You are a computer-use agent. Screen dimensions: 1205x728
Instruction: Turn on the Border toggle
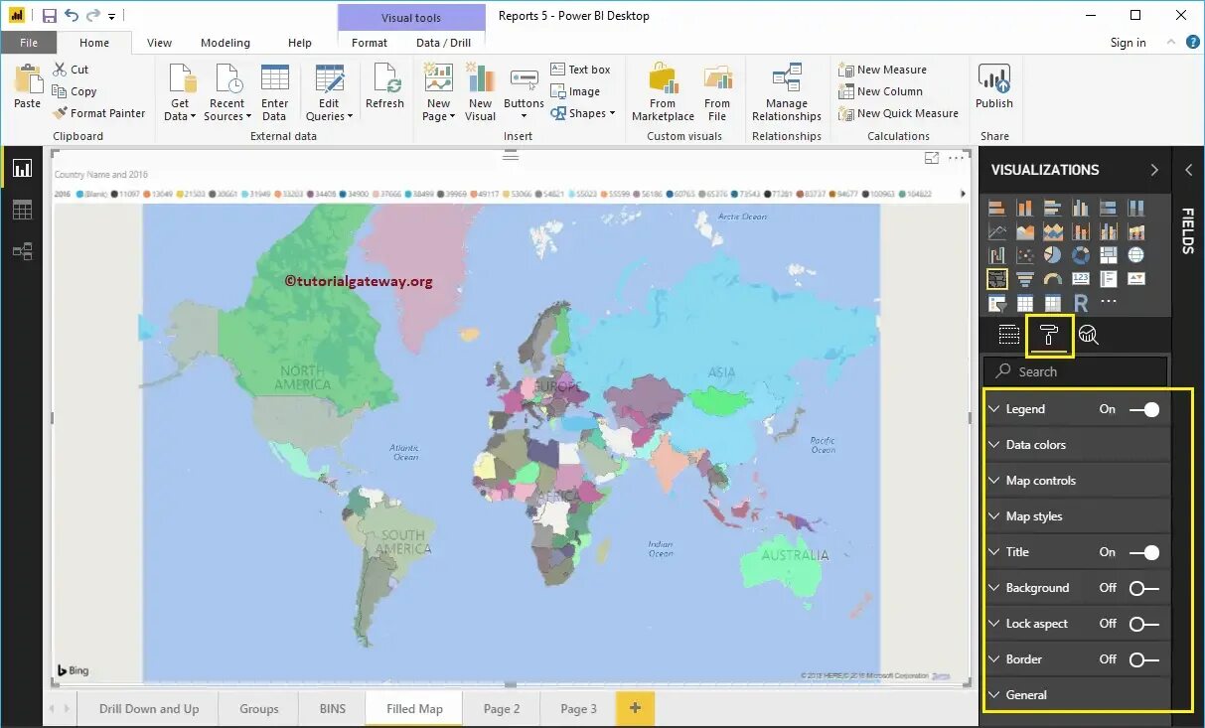tap(1144, 659)
